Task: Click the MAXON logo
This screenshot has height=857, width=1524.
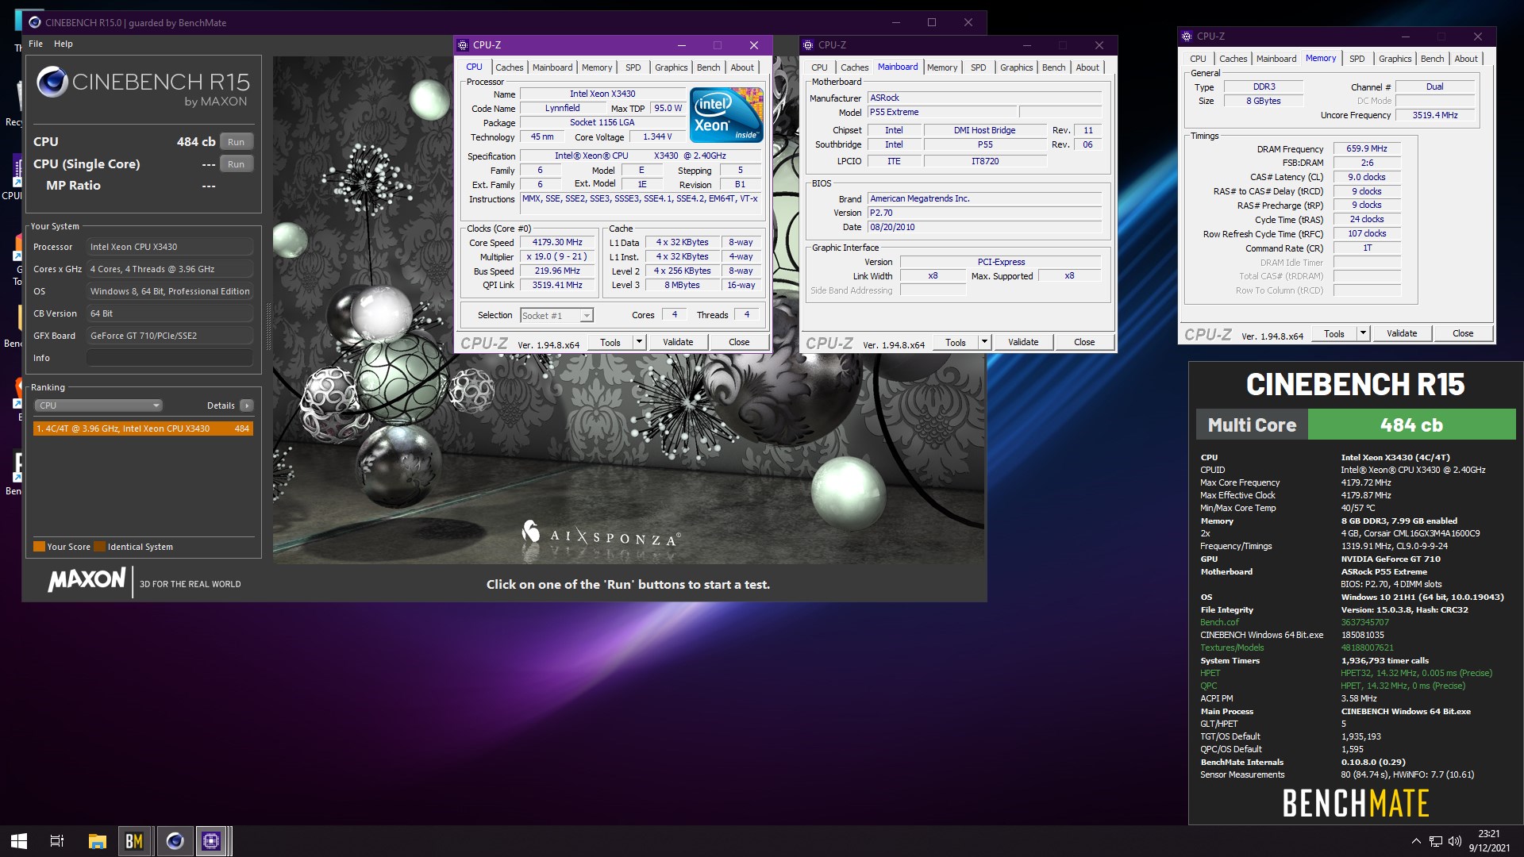Action: tap(87, 580)
